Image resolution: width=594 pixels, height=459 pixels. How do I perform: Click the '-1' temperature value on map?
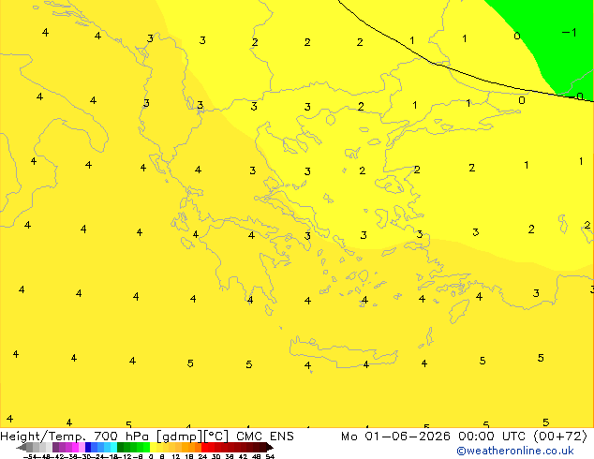569,33
